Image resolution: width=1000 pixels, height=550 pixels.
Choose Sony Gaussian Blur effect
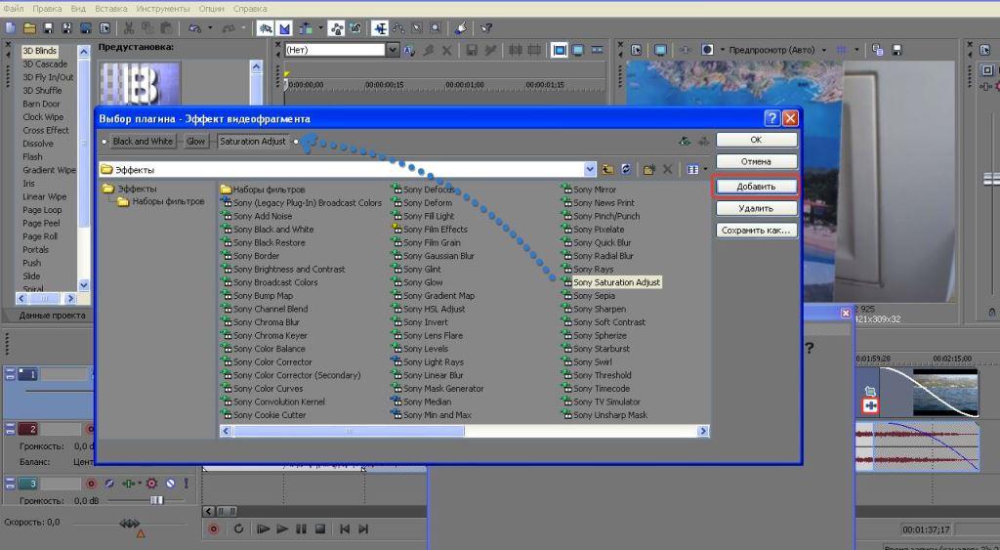click(438, 256)
